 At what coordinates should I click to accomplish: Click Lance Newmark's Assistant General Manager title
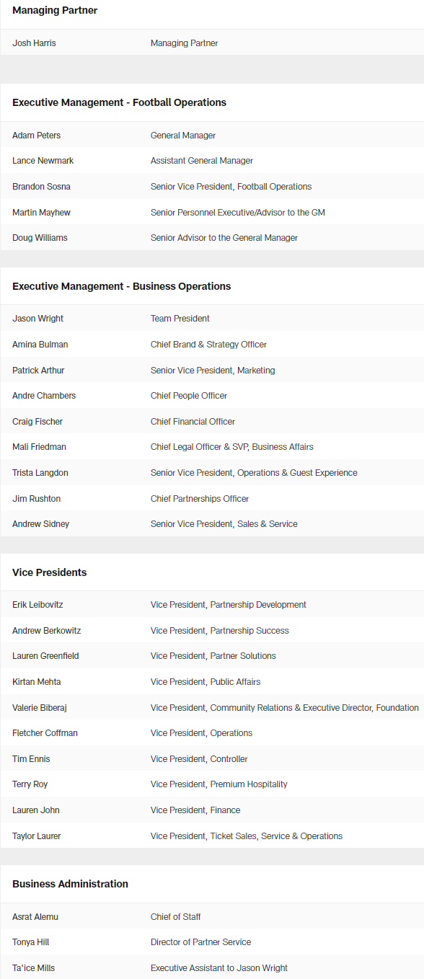[x=201, y=161]
